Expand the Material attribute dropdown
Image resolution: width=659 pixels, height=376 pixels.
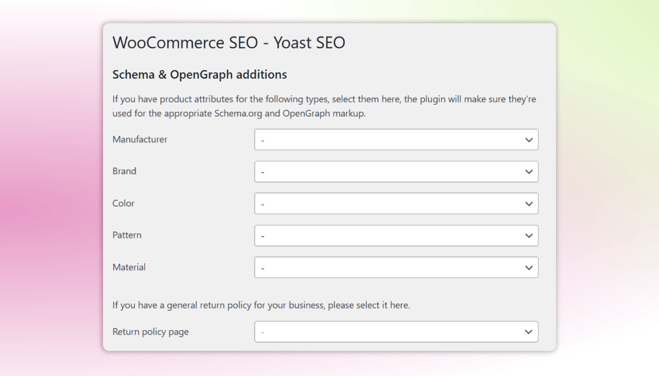point(396,267)
